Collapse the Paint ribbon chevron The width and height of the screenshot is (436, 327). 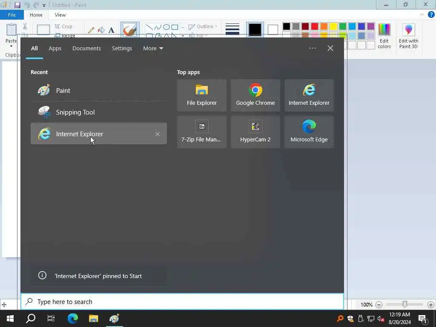click(422, 15)
